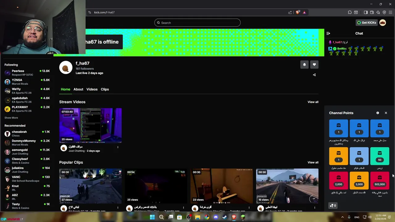Click the Kick search field

click(x=197, y=23)
